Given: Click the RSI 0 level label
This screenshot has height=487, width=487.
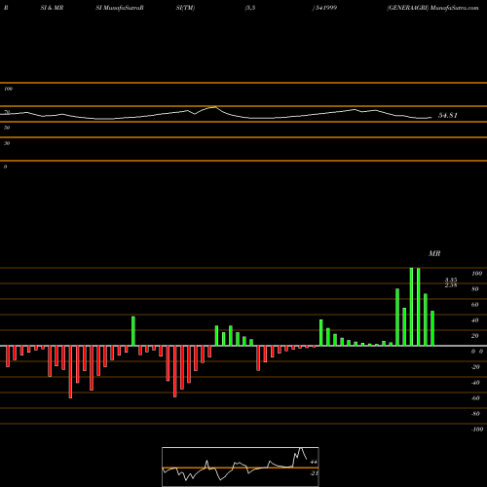Looking at the screenshot, I should pyautogui.click(x=5, y=167).
